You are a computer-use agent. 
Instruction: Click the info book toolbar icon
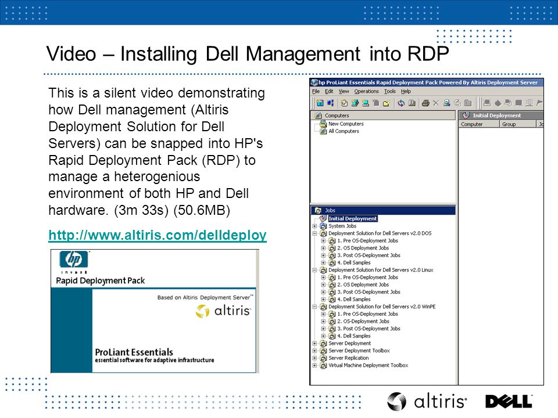click(x=412, y=103)
